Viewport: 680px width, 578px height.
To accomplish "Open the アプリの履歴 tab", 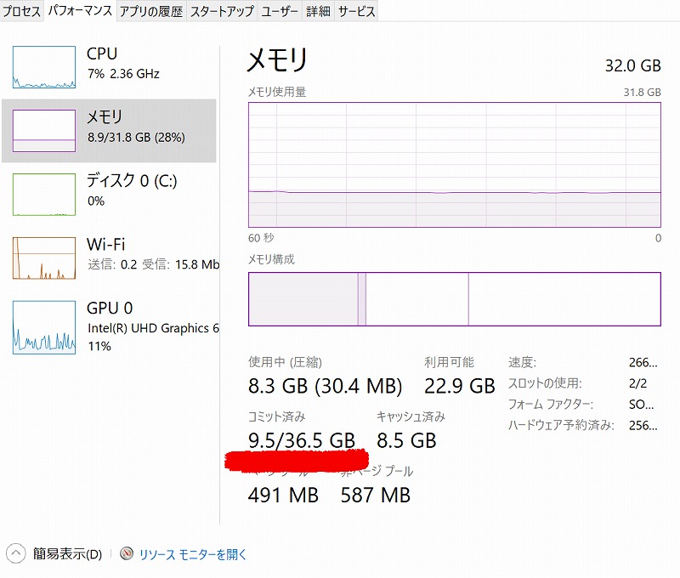I will coord(151,11).
